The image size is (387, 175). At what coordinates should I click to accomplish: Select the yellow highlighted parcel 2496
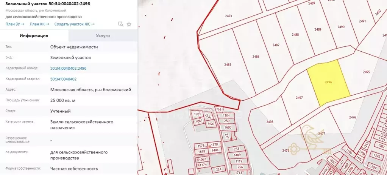pos(328,82)
